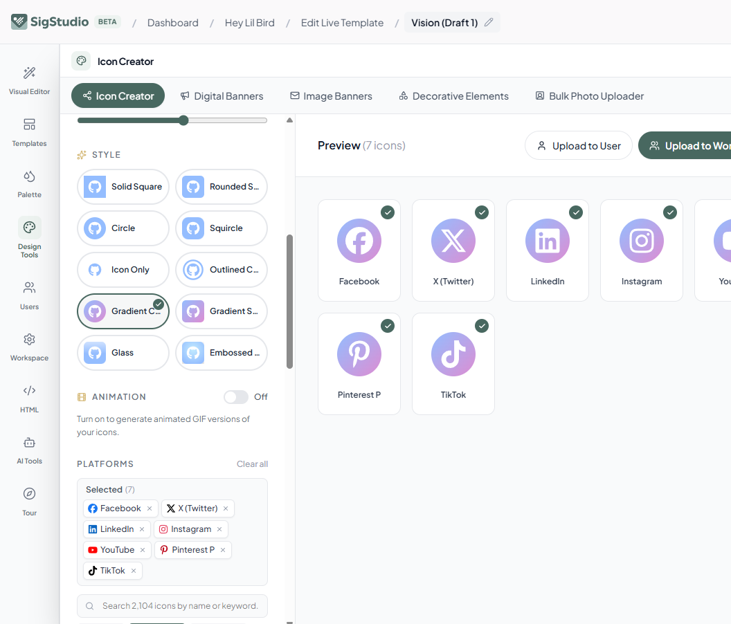
Task: Click the SigStudio logo
Action: pyautogui.click(x=49, y=22)
